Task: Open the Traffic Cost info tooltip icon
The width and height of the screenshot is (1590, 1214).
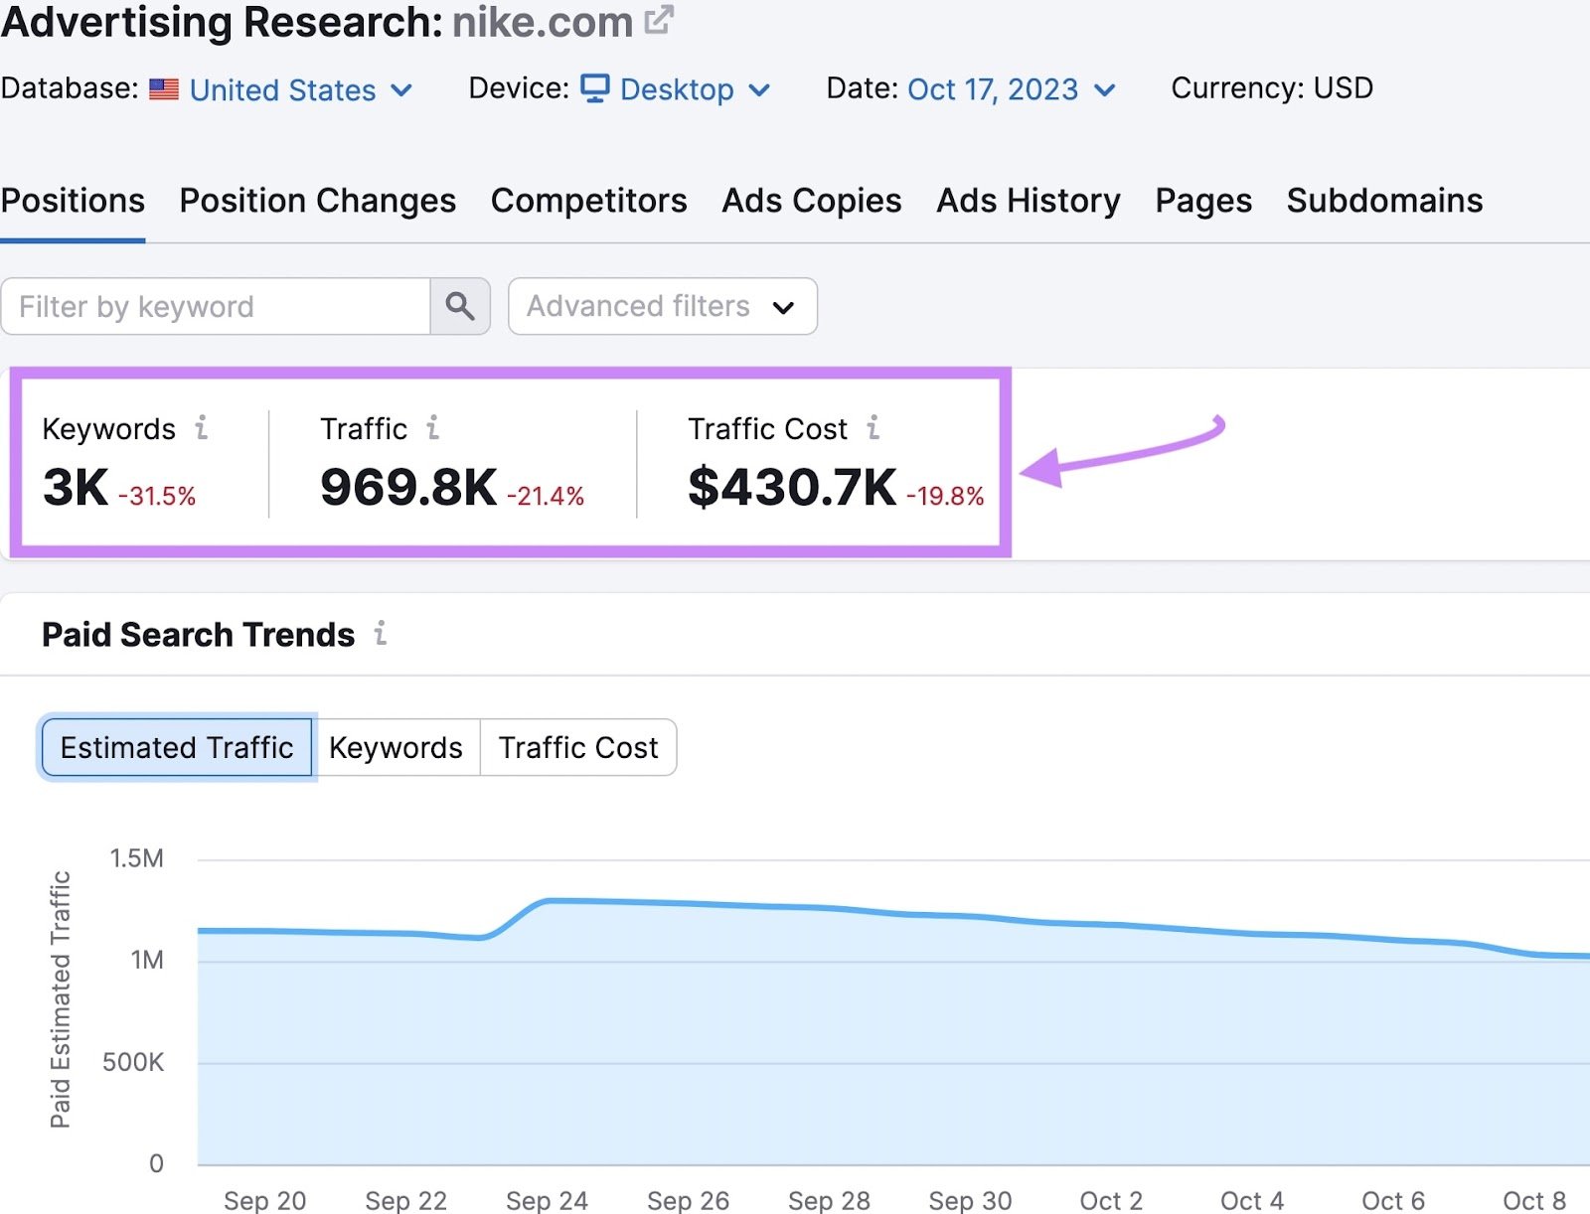Action: click(873, 429)
